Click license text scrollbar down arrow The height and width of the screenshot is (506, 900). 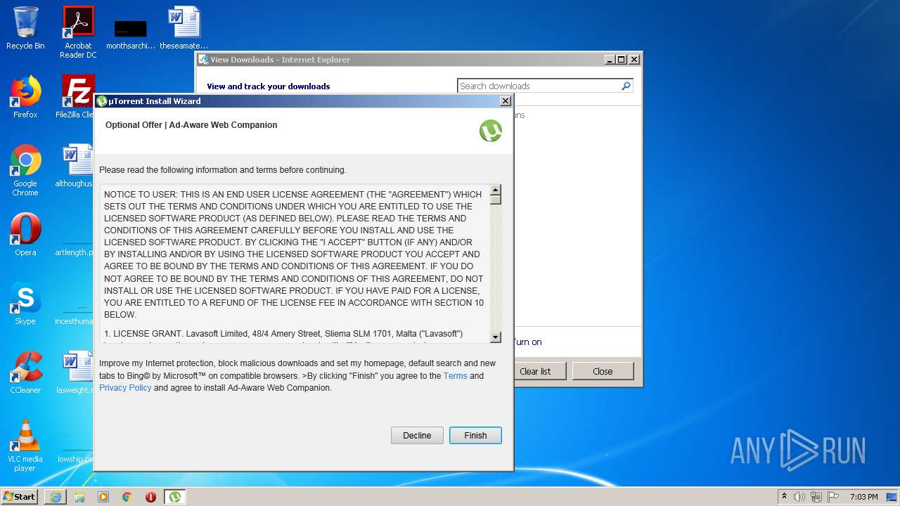(x=496, y=337)
